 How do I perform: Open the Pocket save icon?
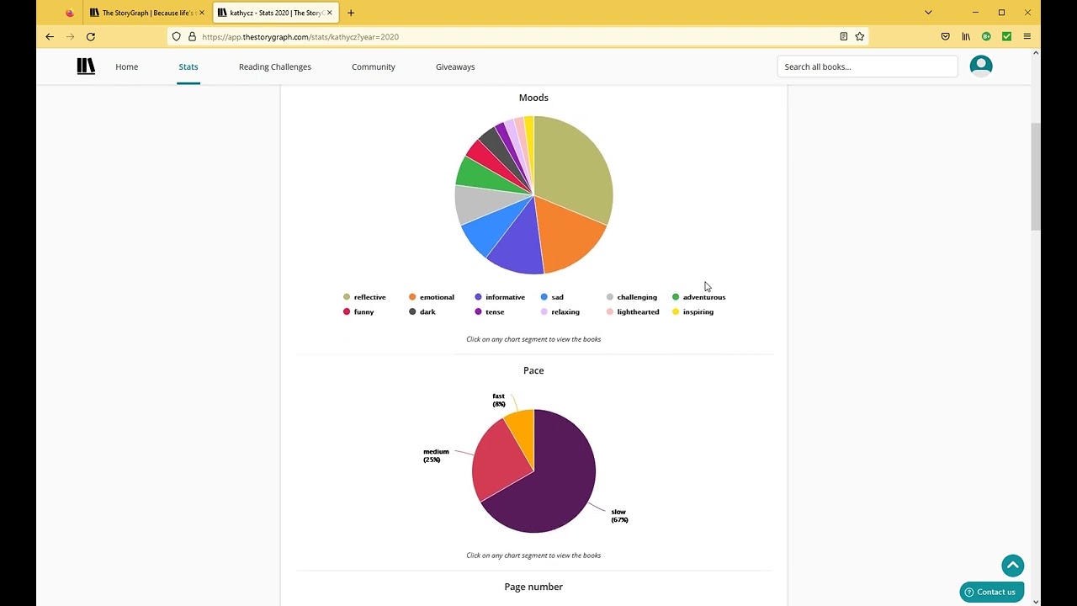coord(946,36)
